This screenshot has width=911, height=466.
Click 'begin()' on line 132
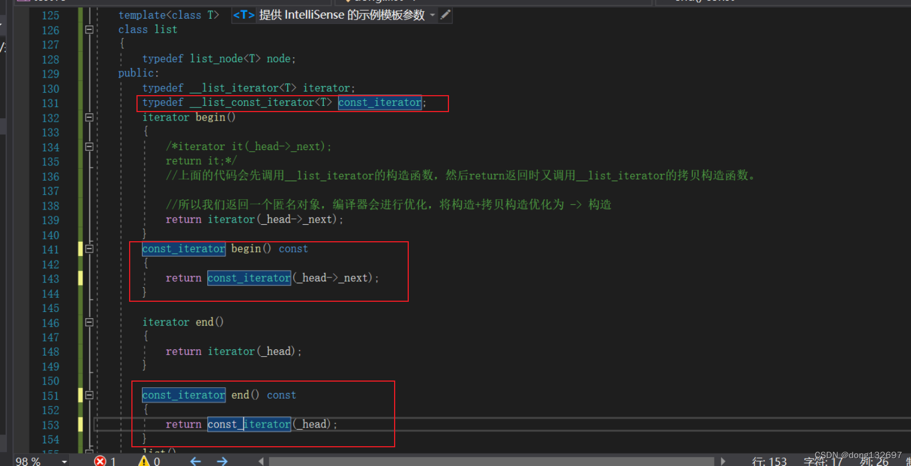(x=216, y=117)
